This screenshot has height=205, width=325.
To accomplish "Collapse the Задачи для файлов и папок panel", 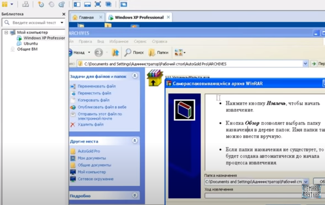I will [x=135, y=76].
